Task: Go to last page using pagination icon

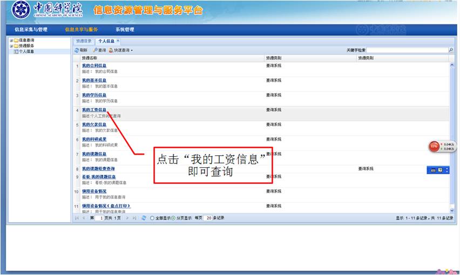Action: click(134, 218)
